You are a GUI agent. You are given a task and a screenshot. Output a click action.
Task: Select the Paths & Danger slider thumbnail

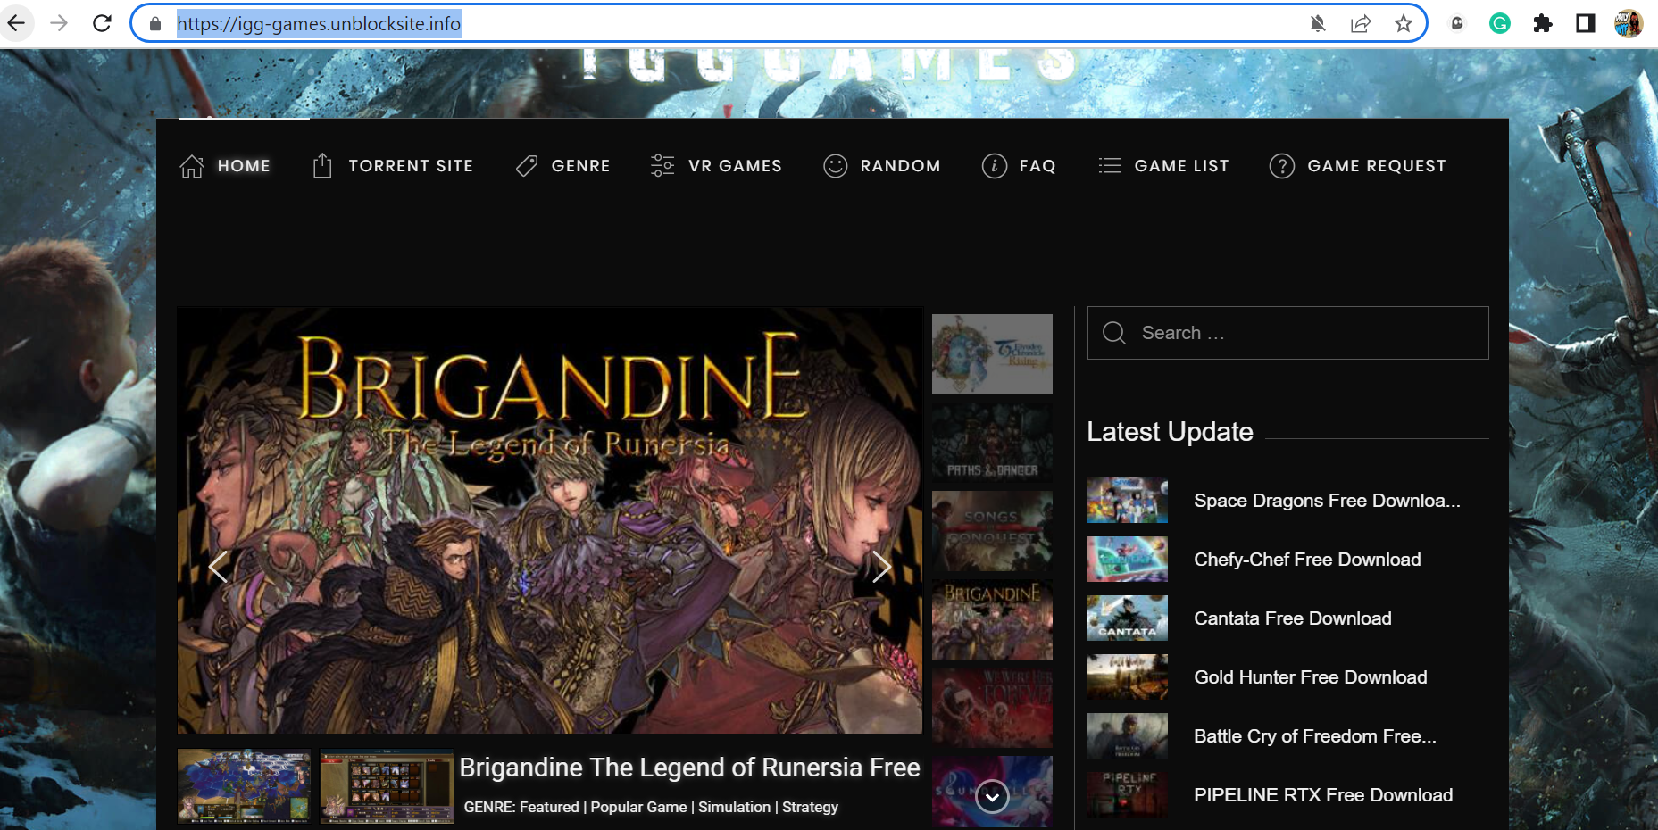tap(992, 443)
